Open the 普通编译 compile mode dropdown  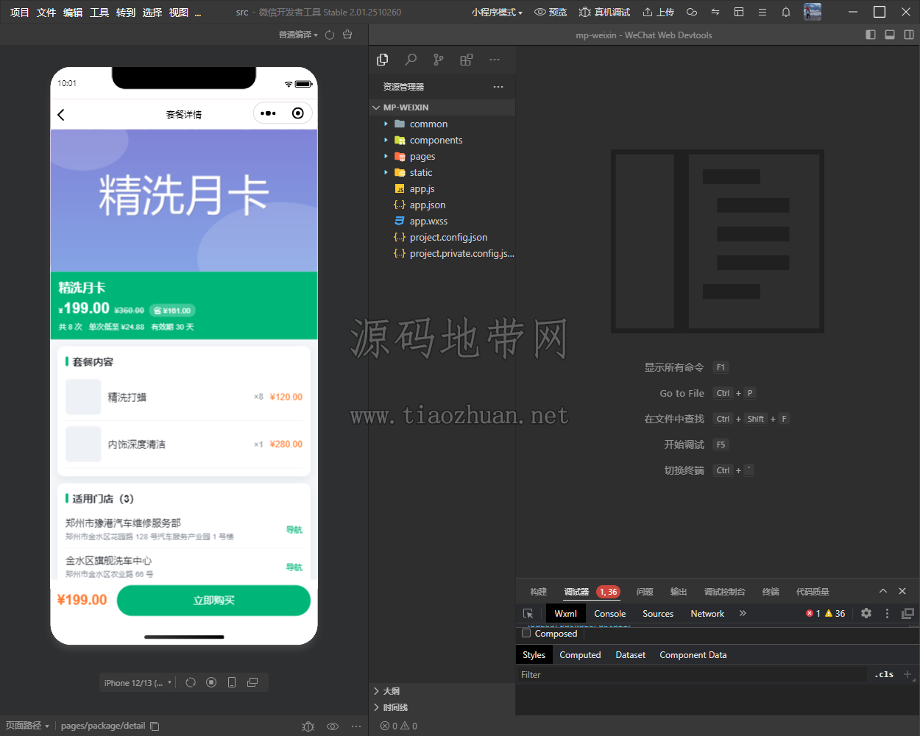[x=298, y=35]
